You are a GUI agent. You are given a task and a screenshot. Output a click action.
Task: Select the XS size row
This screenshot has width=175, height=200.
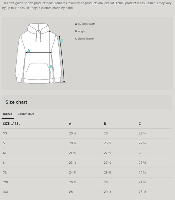tap(87, 133)
